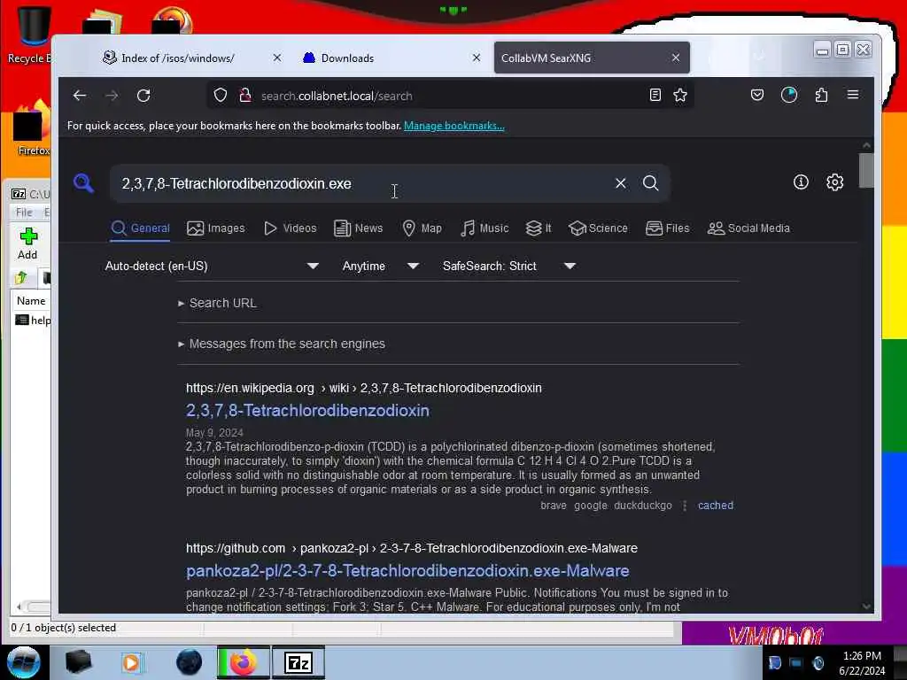Click the Name column header in 7-Zip

pyautogui.click(x=31, y=301)
